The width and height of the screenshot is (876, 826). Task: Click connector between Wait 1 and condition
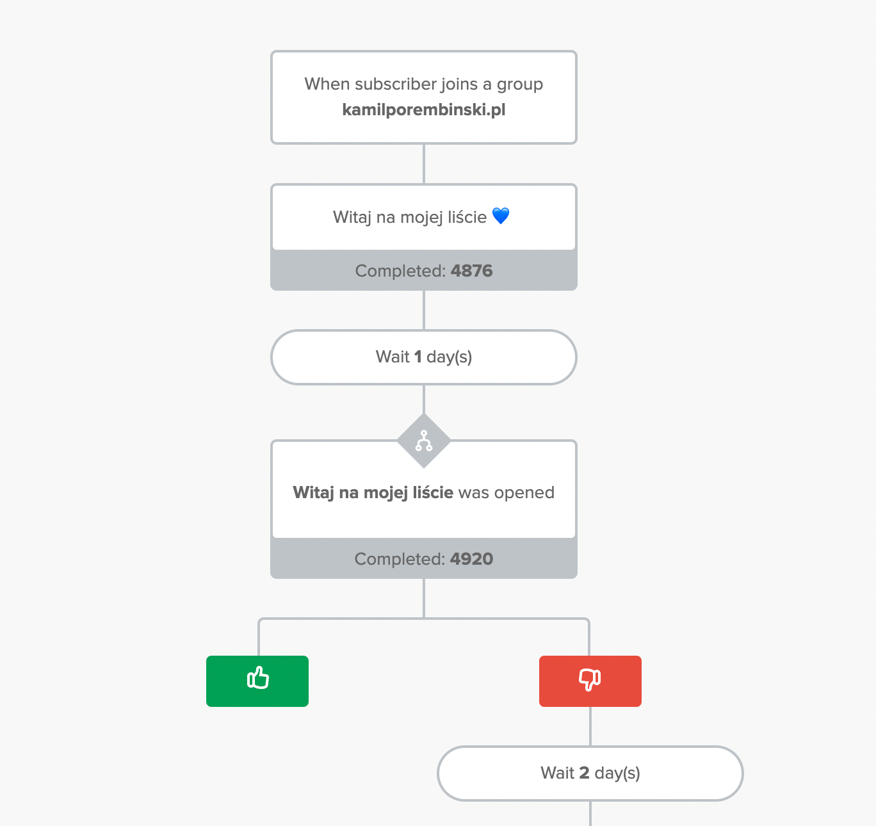pyautogui.click(x=424, y=400)
